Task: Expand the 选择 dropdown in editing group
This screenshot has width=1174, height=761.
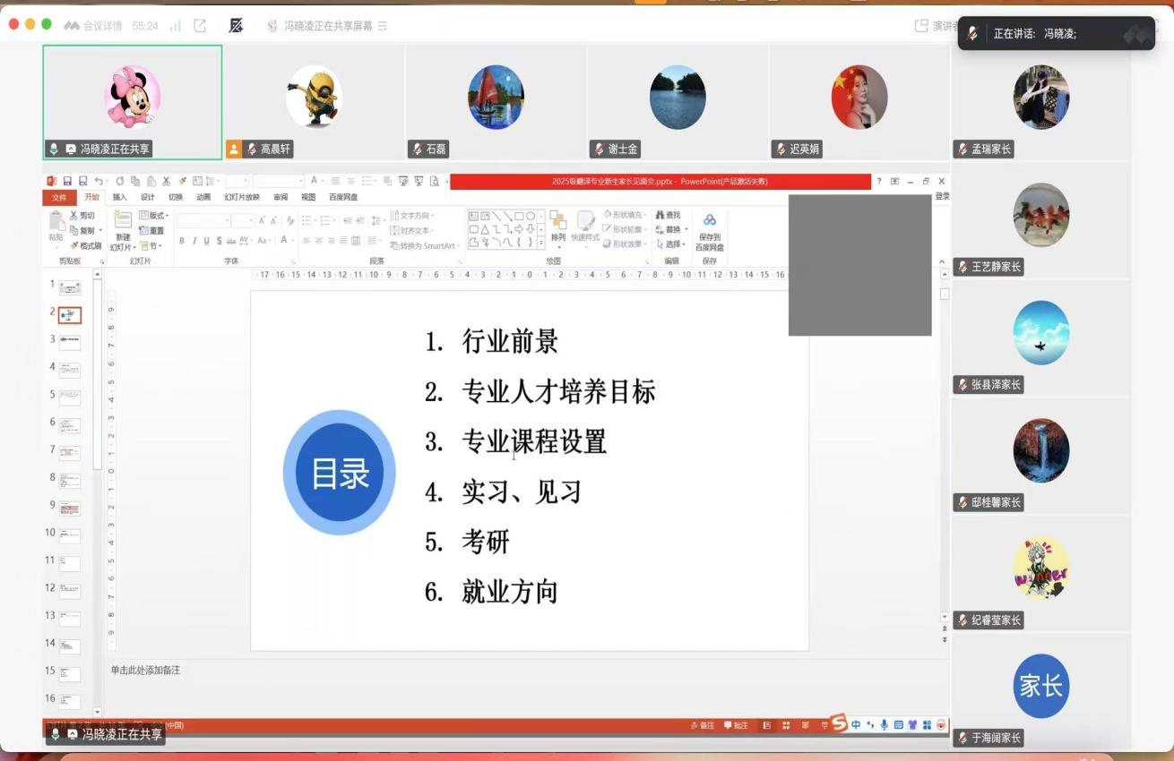Action: 672,244
